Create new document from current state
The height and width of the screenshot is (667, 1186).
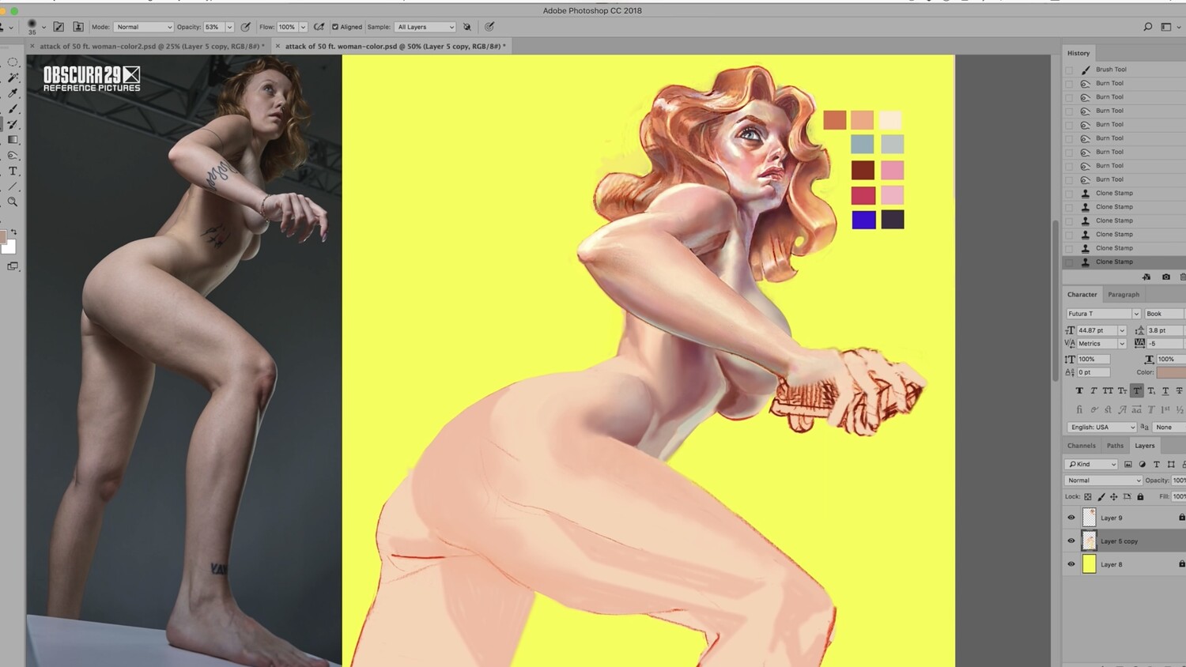click(1146, 277)
